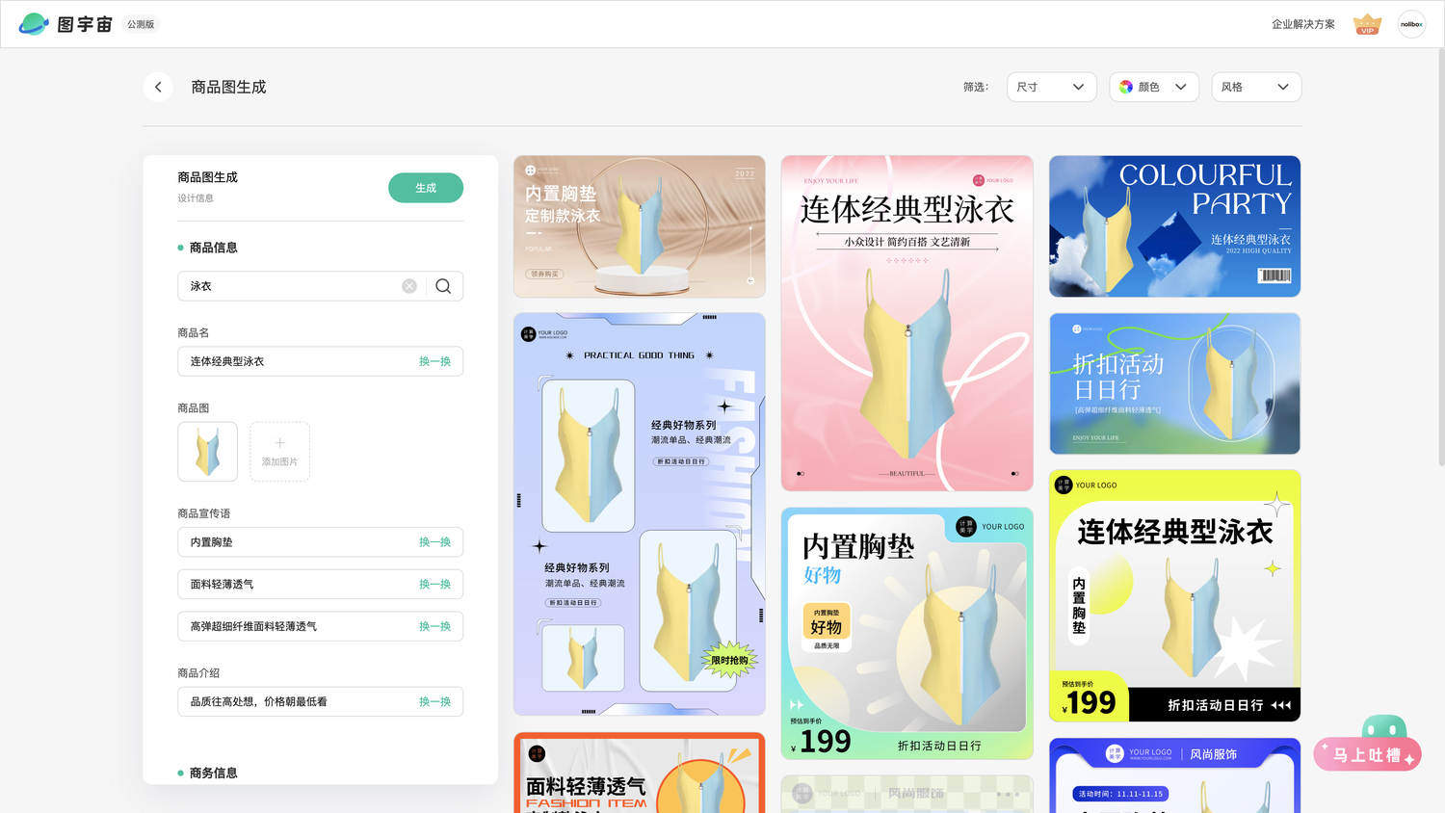Open the nolibox user avatar
The width and height of the screenshot is (1445, 813).
click(1411, 24)
